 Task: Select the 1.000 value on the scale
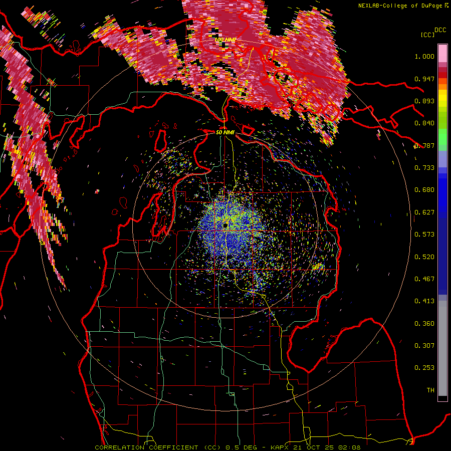(424, 56)
